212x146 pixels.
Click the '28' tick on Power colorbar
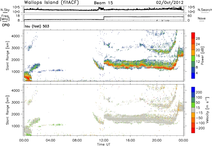coord(198,38)
